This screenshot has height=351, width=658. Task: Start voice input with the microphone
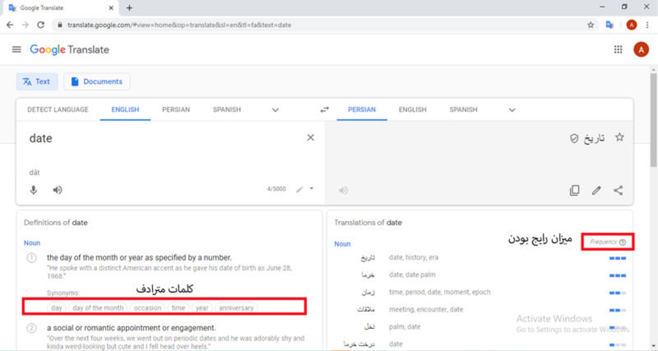(x=33, y=190)
